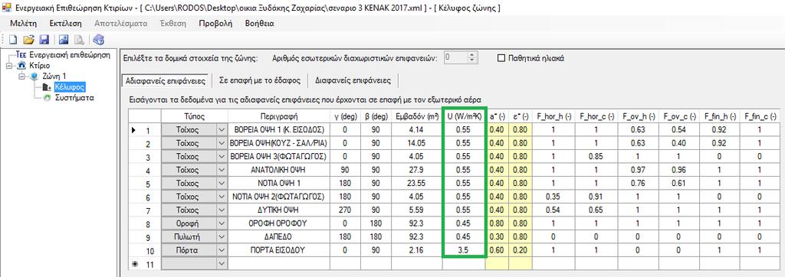Click the house icon beside Κτίριο
The image size is (785, 277).
[21, 66]
